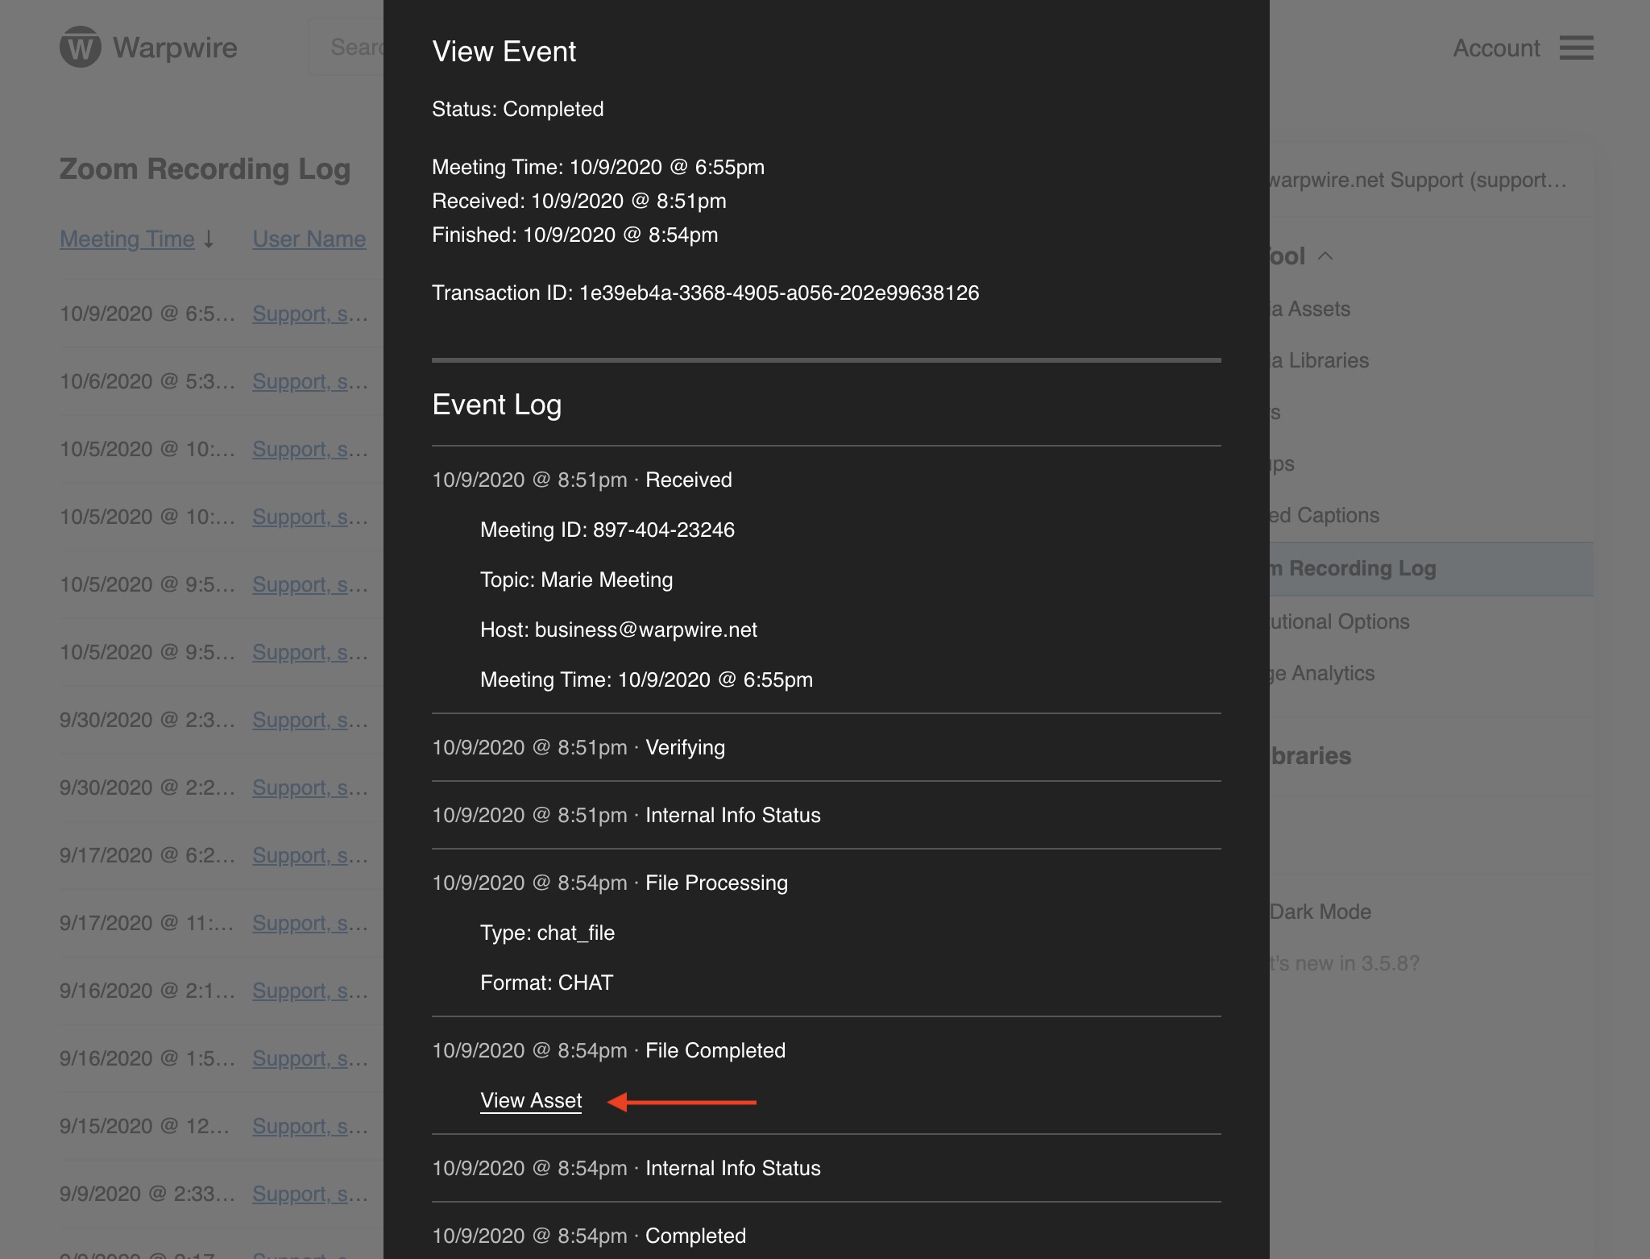Toggle Dark Mode in the sidebar
1650x1259 pixels.
(x=1320, y=912)
